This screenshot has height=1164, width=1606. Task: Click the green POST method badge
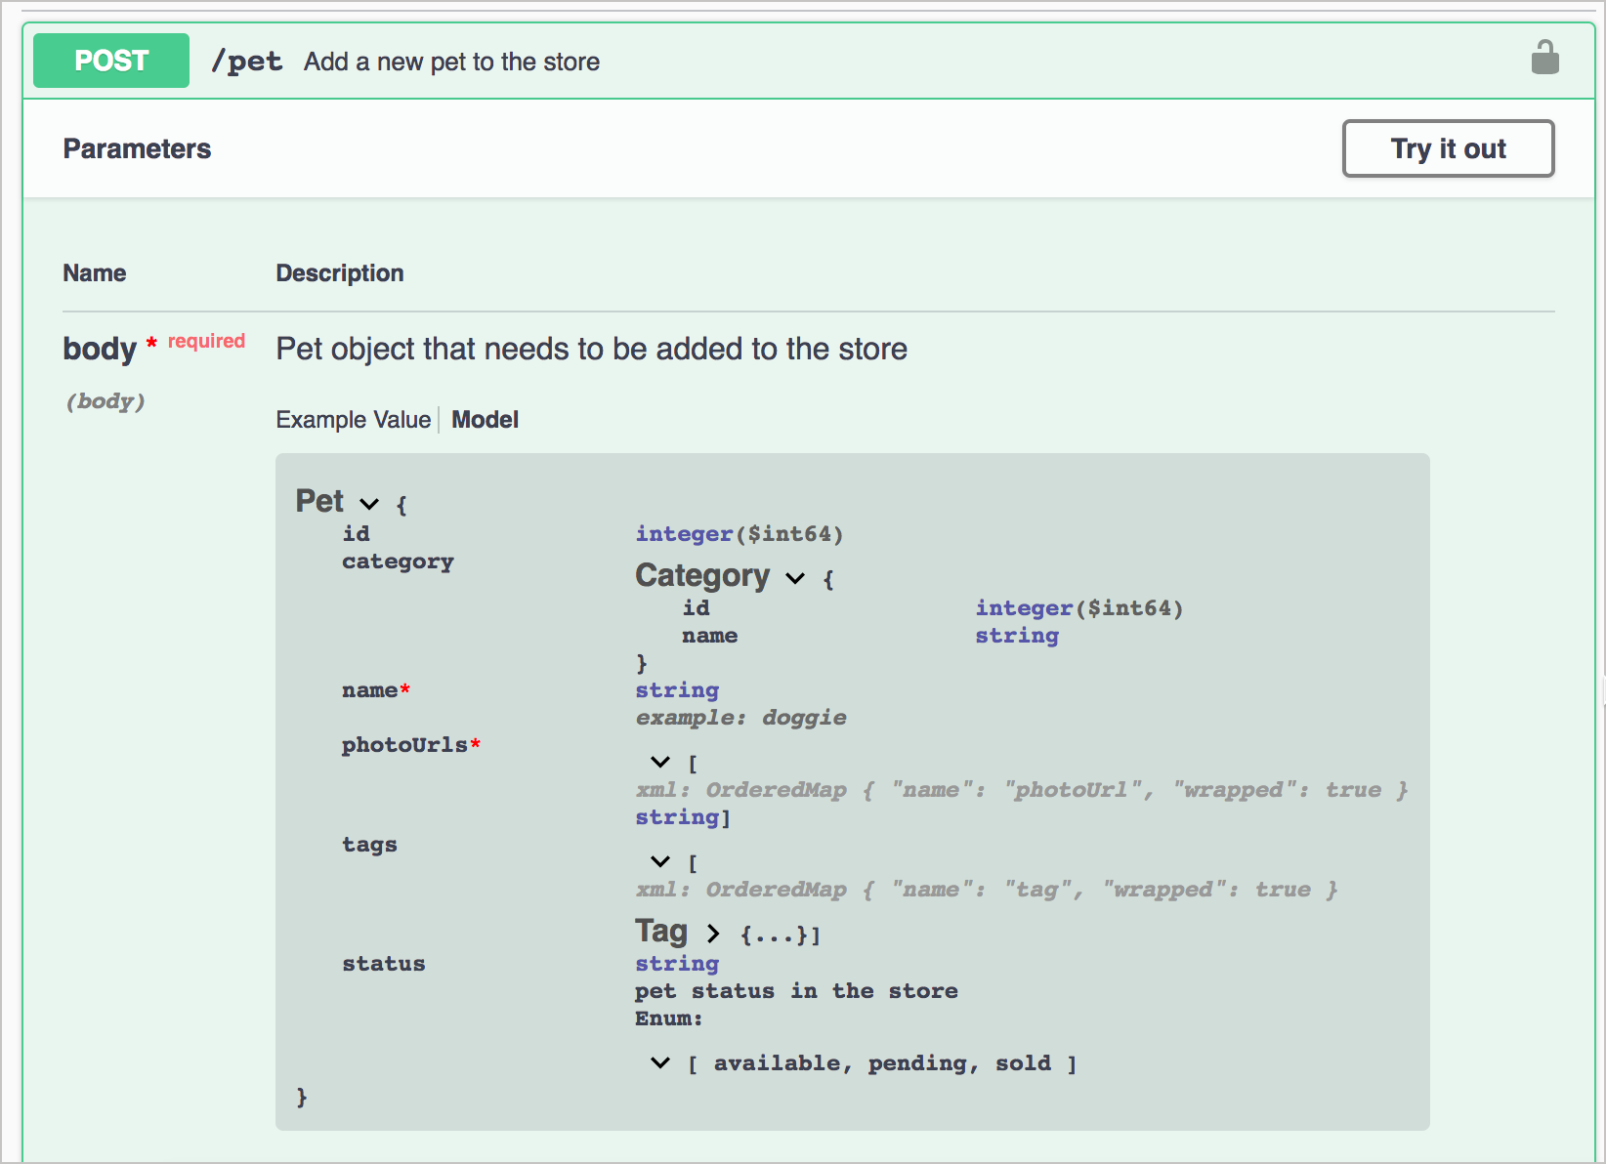pos(111,61)
